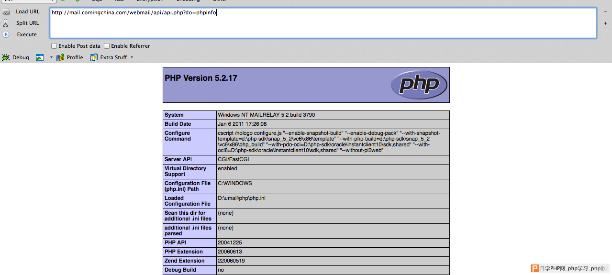The image size is (612, 275).
Task: Click the Split URL scissors icon
Action: 6,23
